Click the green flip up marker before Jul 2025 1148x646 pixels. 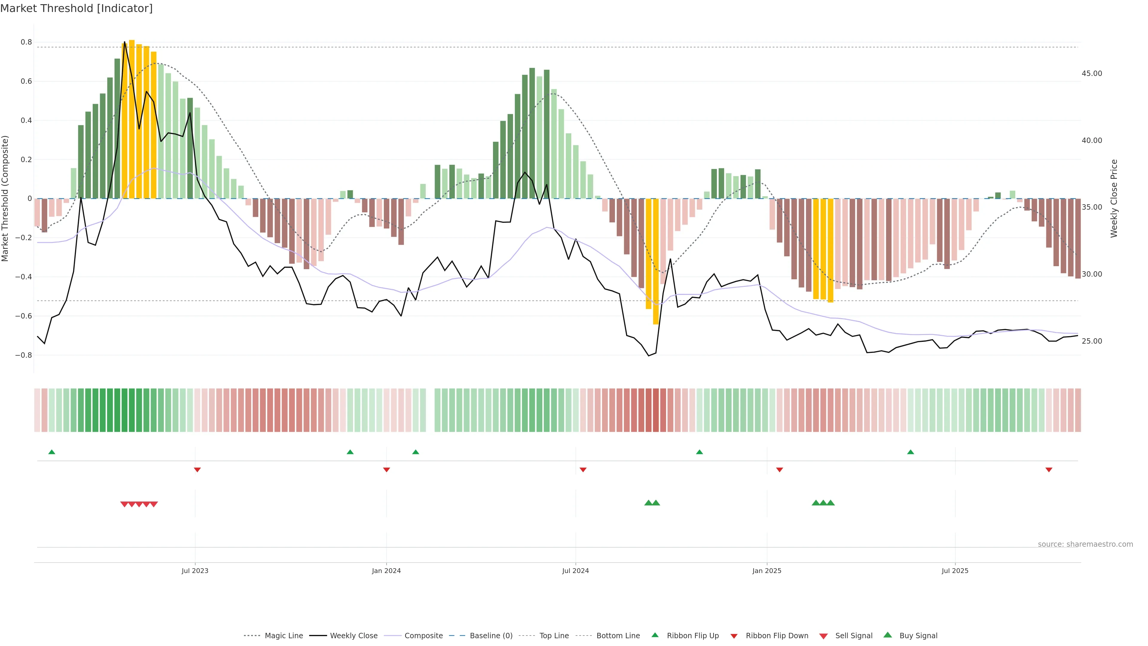[x=910, y=452]
